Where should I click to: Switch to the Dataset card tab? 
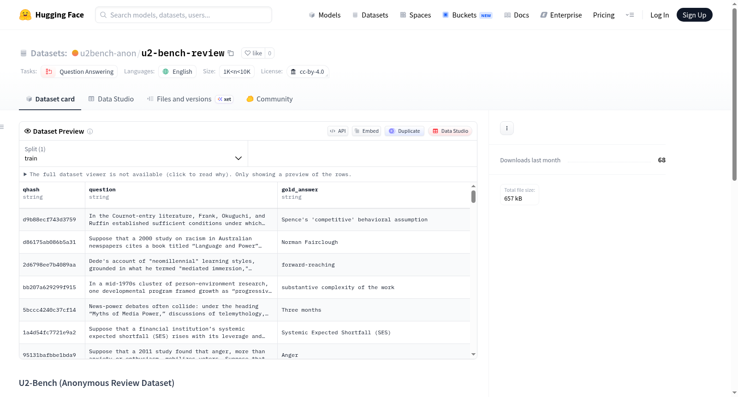coord(50,99)
